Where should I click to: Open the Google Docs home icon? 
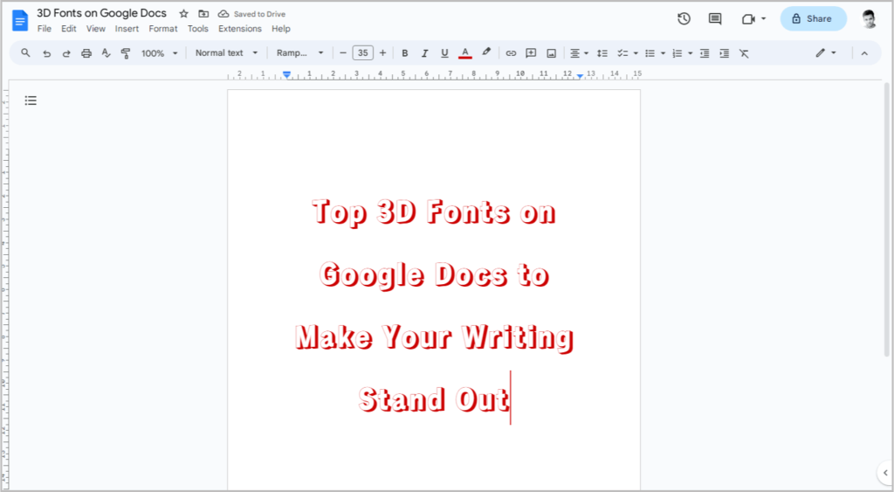(x=20, y=21)
